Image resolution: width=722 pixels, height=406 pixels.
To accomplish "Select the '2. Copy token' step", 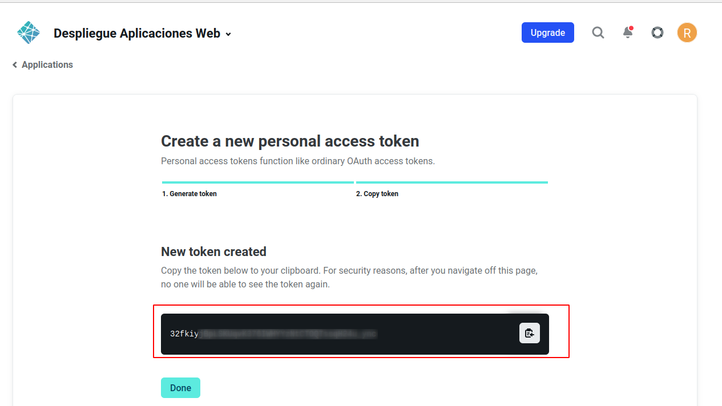I will click(377, 194).
